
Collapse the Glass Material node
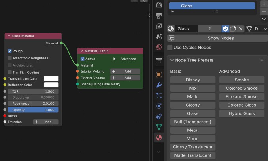point(9,36)
